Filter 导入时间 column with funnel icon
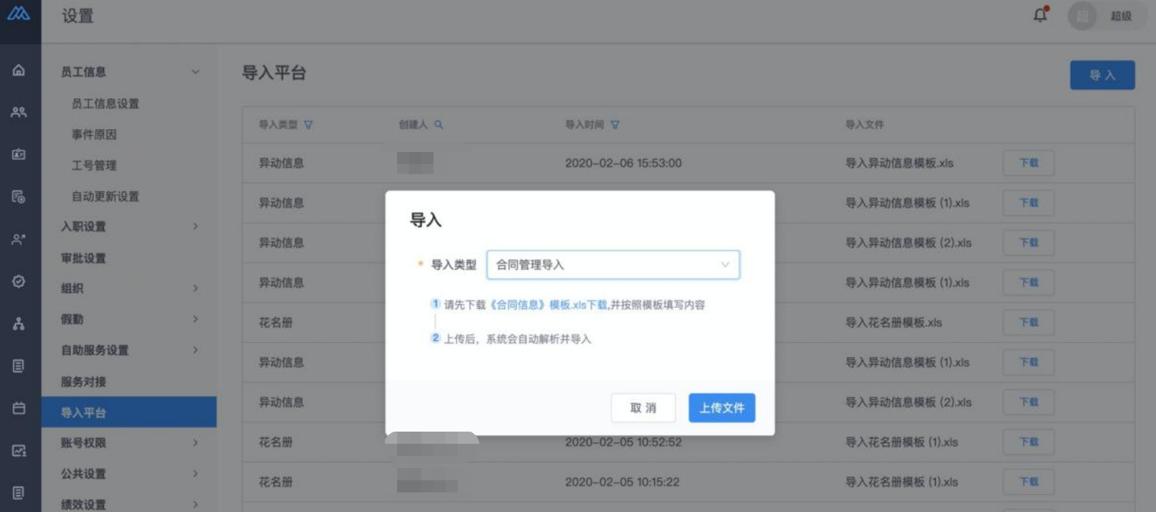 coord(615,125)
